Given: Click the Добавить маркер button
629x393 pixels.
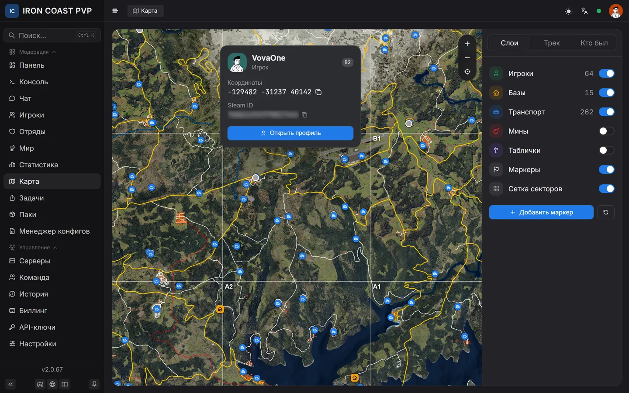Looking at the screenshot, I should (x=541, y=212).
